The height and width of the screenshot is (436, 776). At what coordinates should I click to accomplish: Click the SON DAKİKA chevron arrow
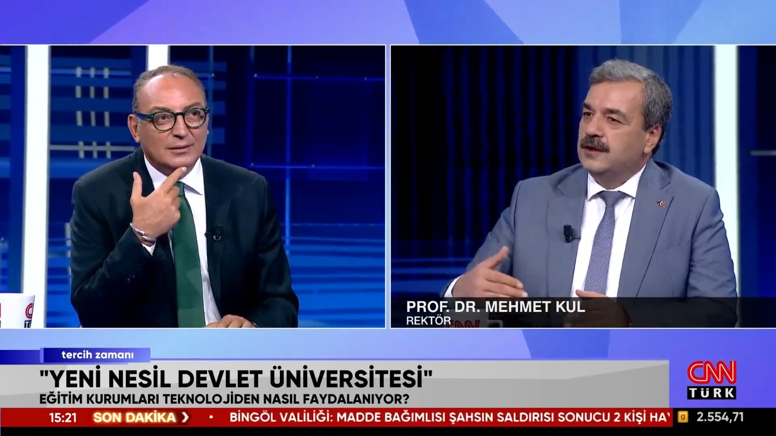click(x=185, y=417)
